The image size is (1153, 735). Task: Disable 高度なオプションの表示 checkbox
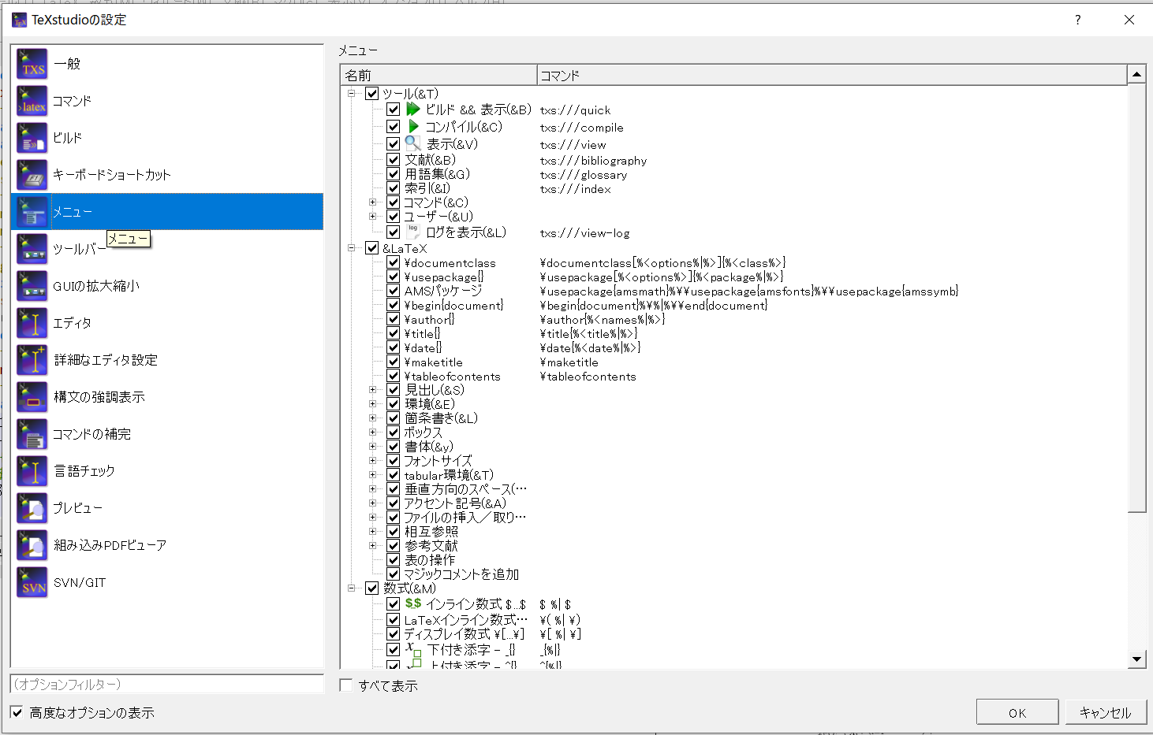[17, 712]
